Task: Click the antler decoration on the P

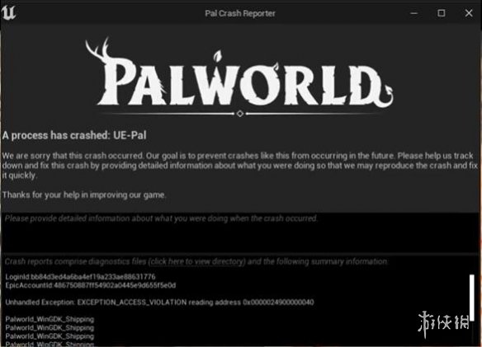Action: click(x=98, y=49)
